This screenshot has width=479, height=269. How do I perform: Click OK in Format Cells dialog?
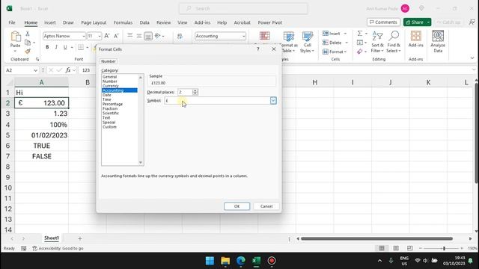pos(237,206)
